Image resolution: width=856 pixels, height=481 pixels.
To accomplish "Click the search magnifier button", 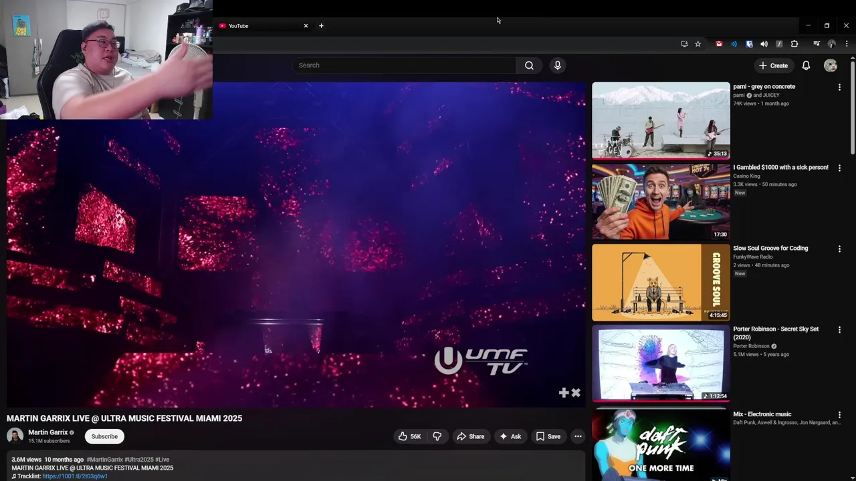I will (x=529, y=65).
